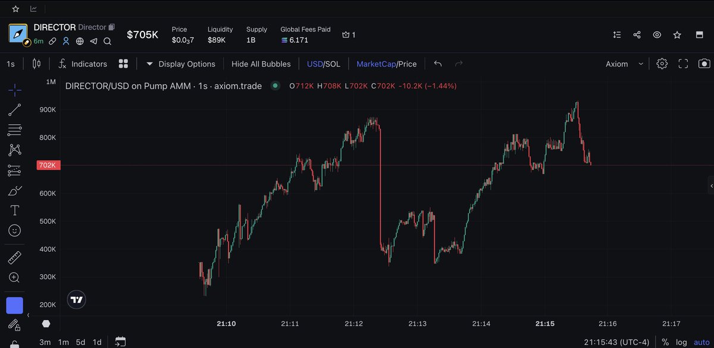Click the blue color swatch in sidebar
This screenshot has width=714, height=348.
point(15,306)
